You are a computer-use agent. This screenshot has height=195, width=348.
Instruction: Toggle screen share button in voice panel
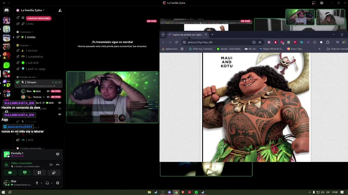[x=25, y=173]
